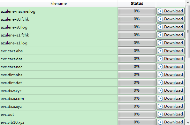The height and width of the screenshot is (125, 190).
Task: Click the play icon on the evc.cart.abs row
Action: click(x=160, y=51)
